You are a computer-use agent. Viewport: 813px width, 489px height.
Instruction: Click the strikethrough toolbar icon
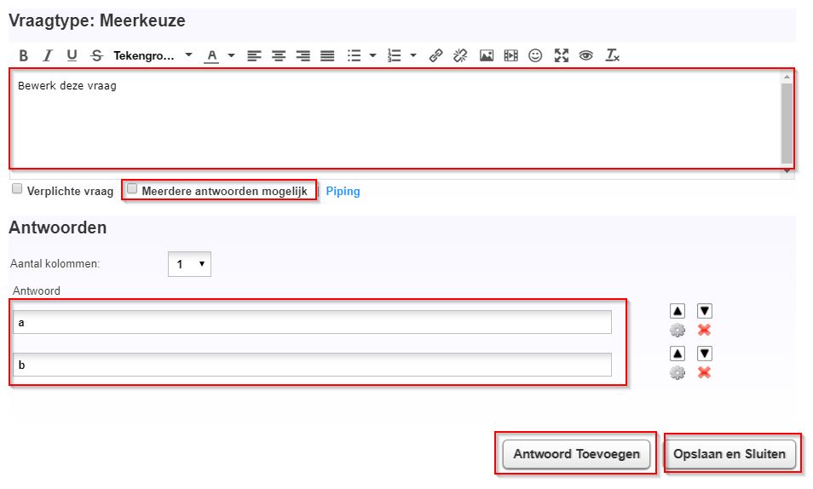(x=96, y=56)
